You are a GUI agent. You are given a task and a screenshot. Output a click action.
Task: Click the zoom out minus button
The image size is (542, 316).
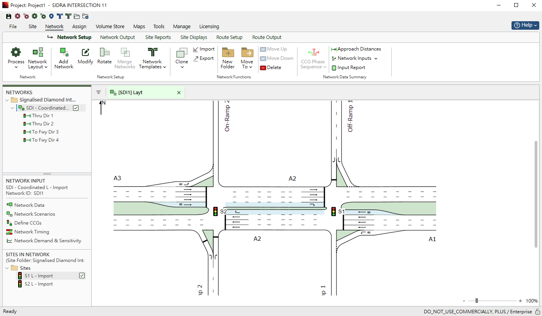[464, 301]
